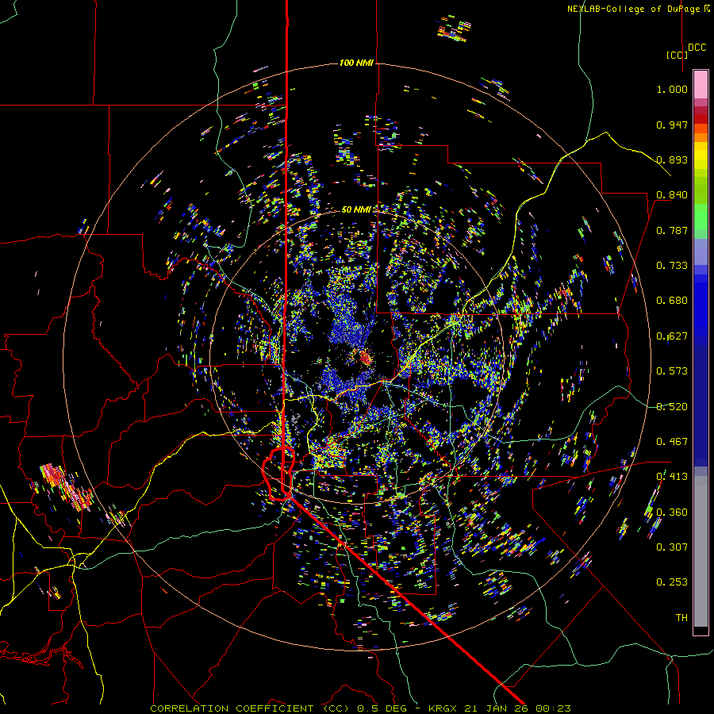The image size is (714, 714).
Task: Click the 0.840 color scale value
Action: pos(672,195)
